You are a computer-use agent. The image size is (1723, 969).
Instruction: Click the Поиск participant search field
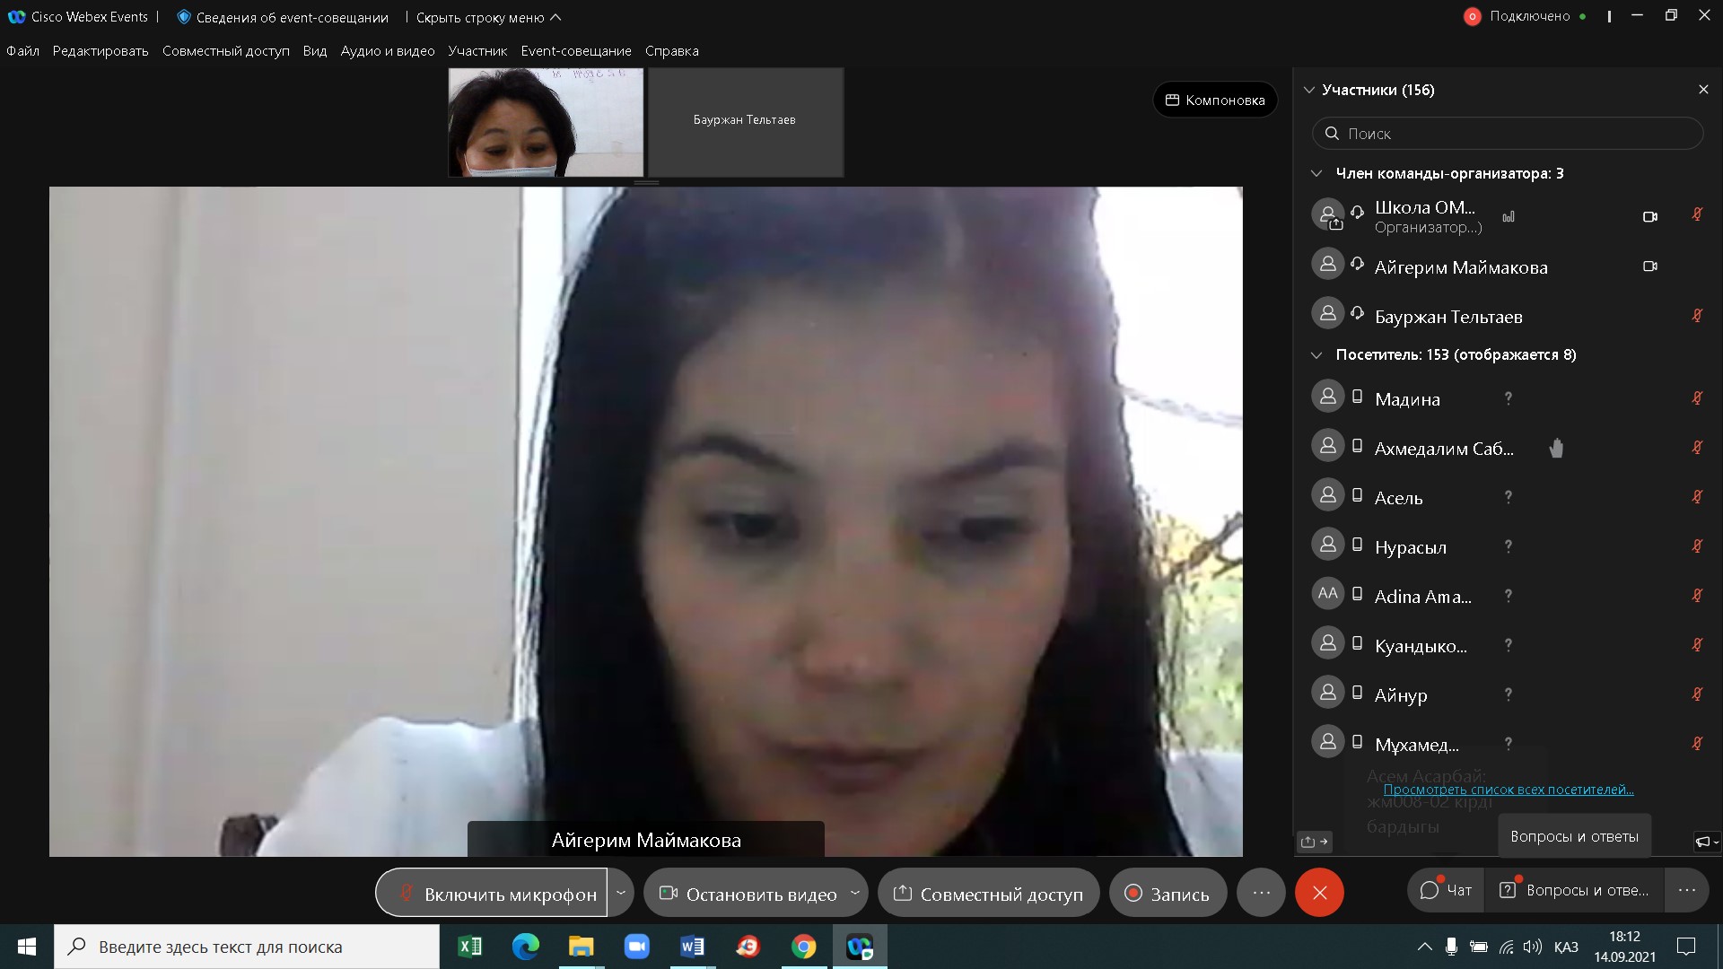[1508, 134]
